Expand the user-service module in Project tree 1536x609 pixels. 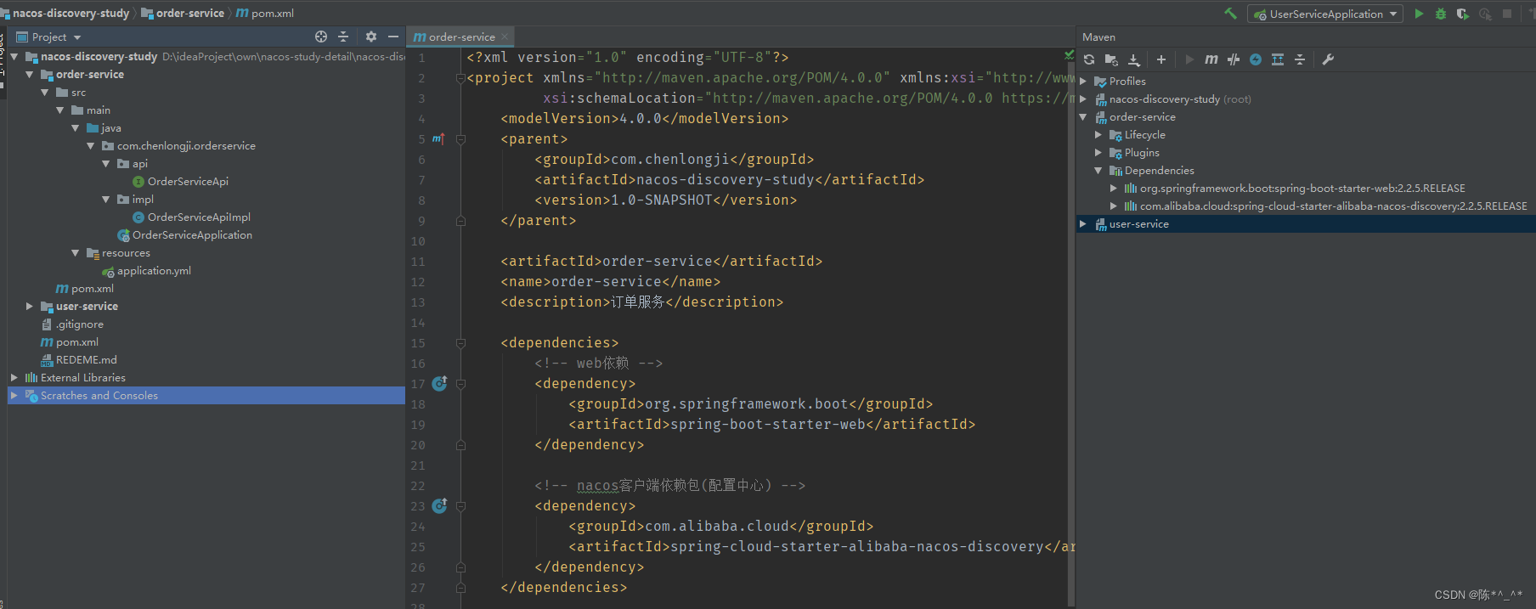pos(30,306)
